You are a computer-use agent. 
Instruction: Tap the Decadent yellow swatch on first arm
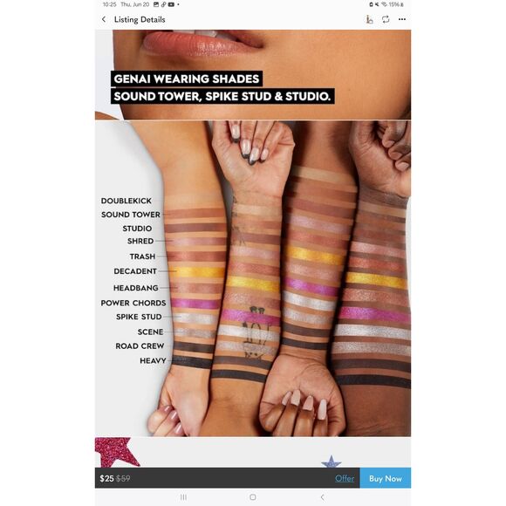(x=200, y=271)
